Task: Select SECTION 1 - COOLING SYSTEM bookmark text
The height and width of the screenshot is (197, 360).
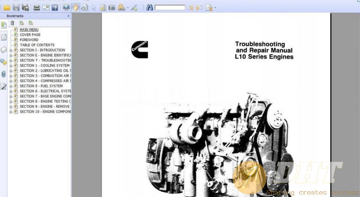Action: coord(44,65)
